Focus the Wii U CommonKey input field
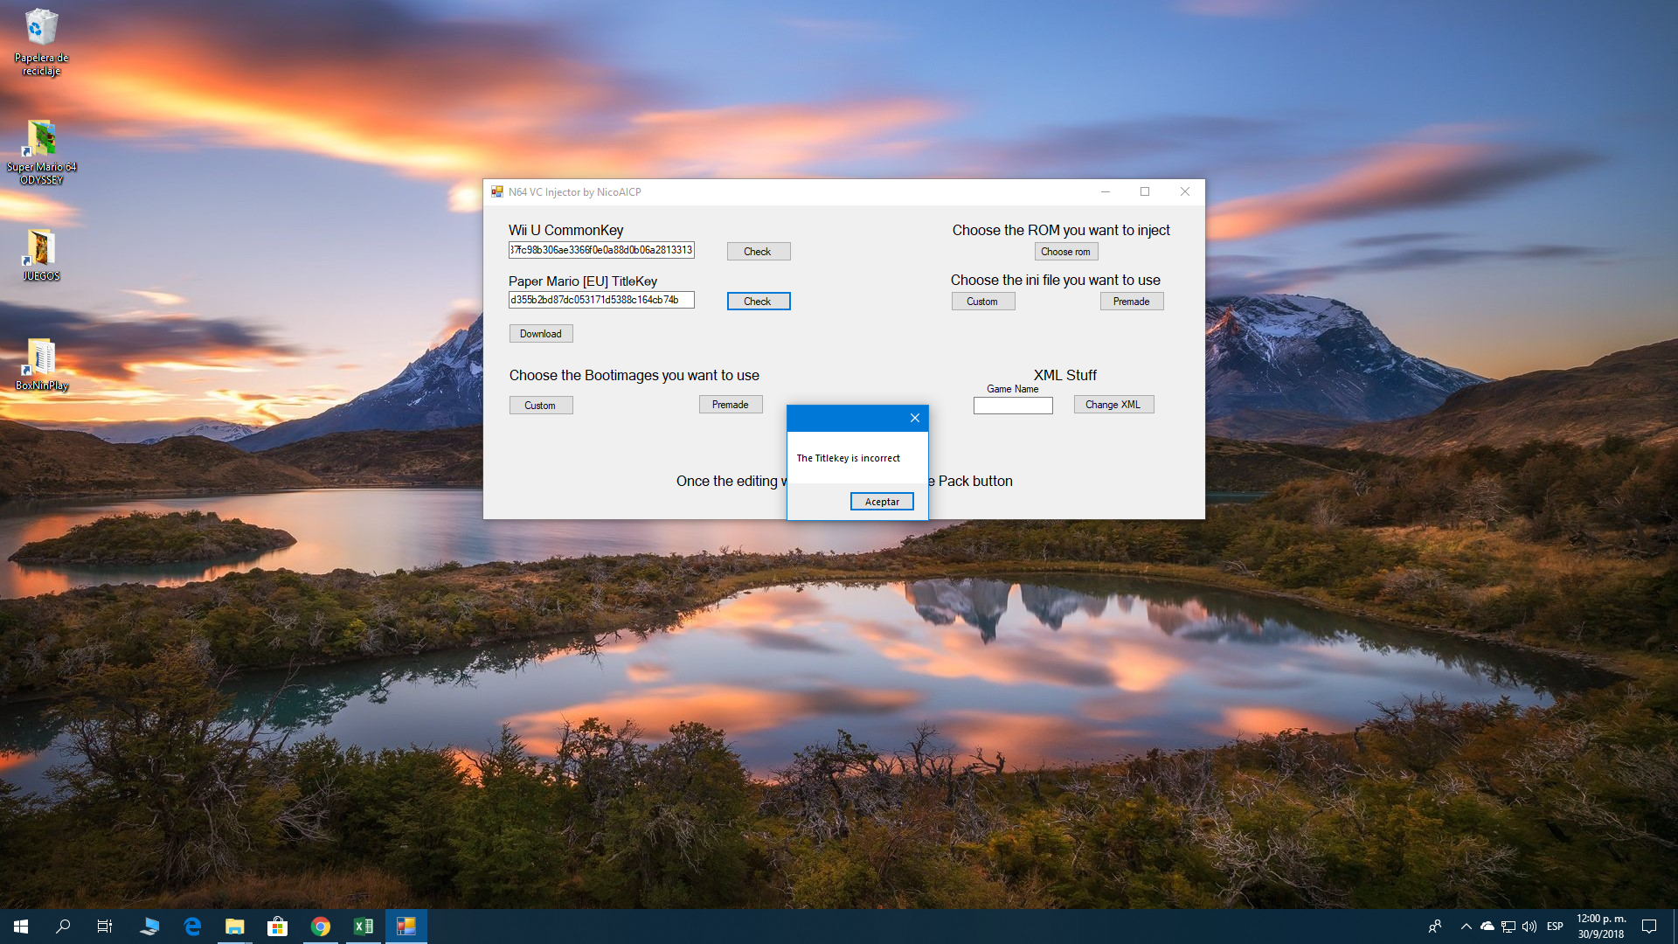 [601, 250]
